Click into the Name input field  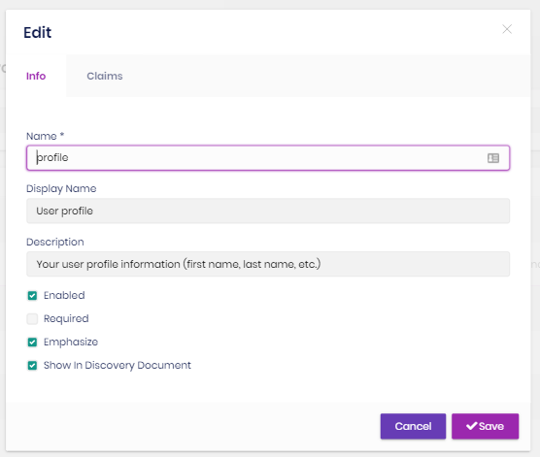click(x=268, y=158)
